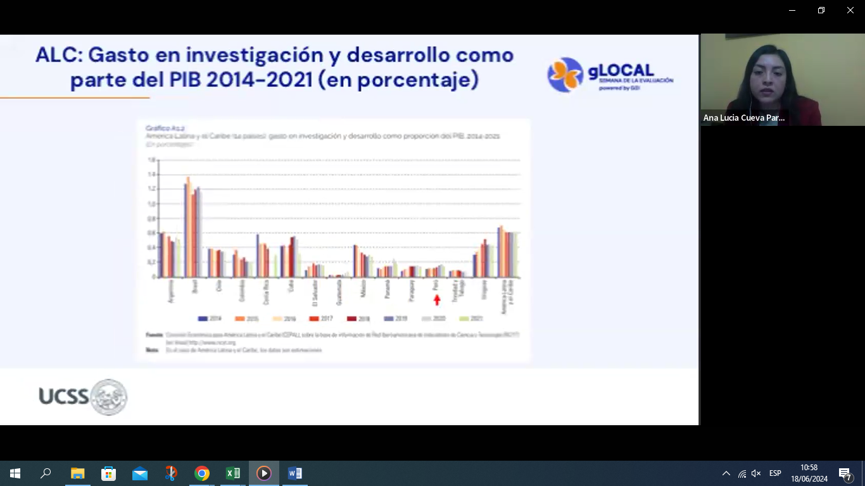The image size is (865, 486).
Task: Open the Mail app taskbar icon
Action: 139,473
